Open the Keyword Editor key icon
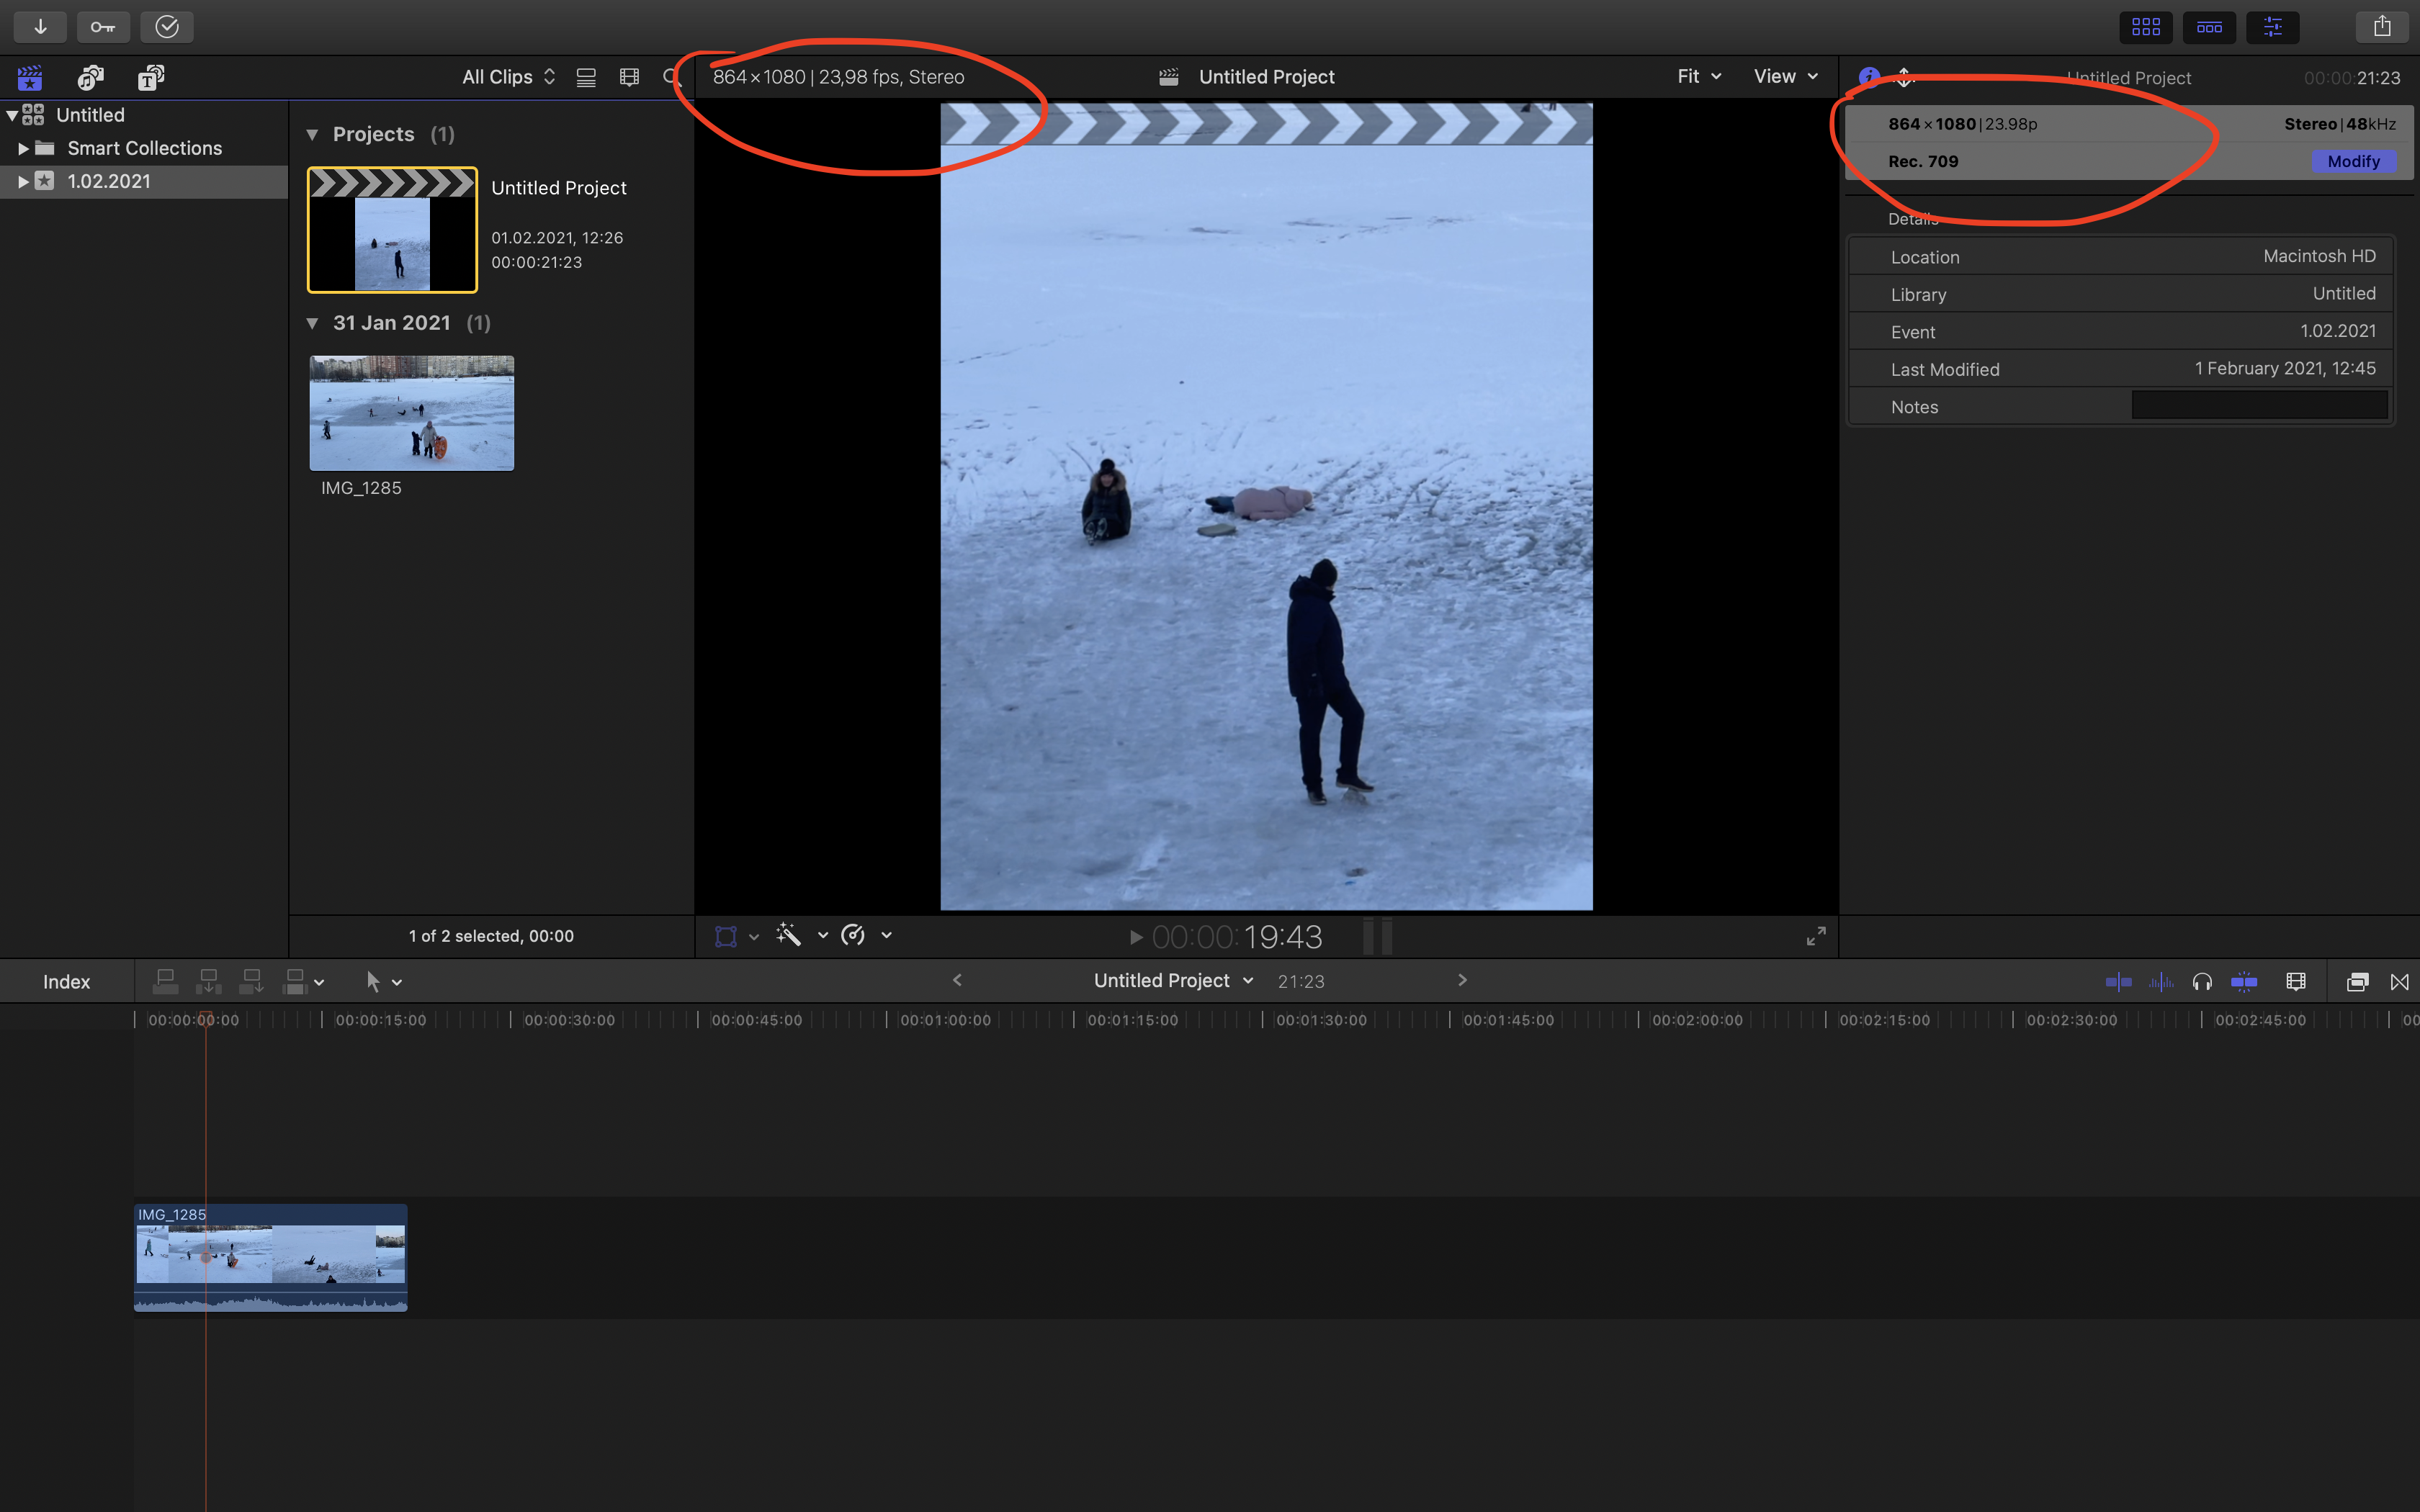Screen dimensions: 2420x1512 [103, 27]
